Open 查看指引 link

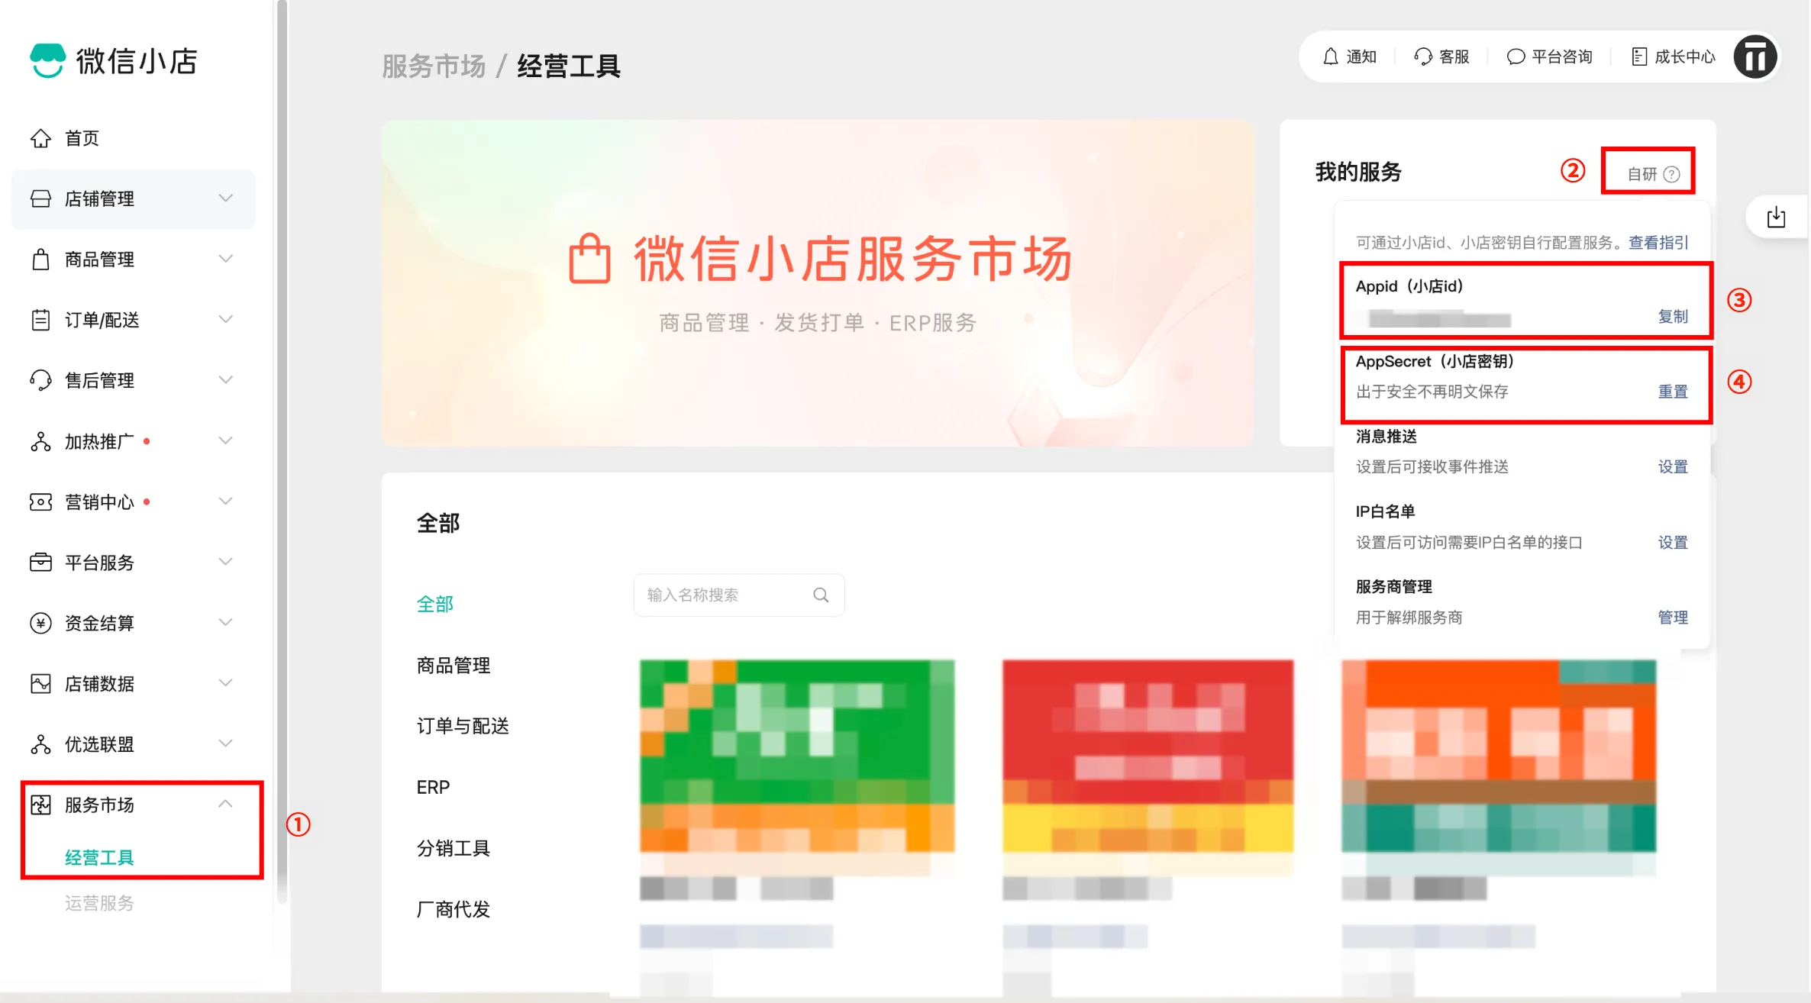point(1658,243)
